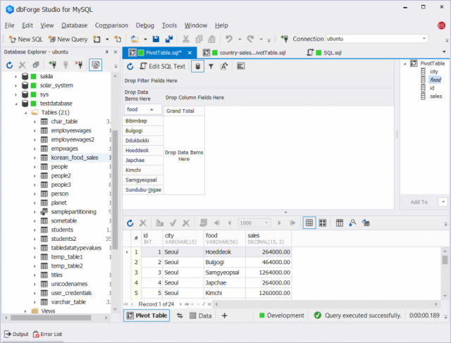This screenshot has width=451, height=343.
Task: Click the Hoeddeok cell in row 1
Action: tap(224, 252)
